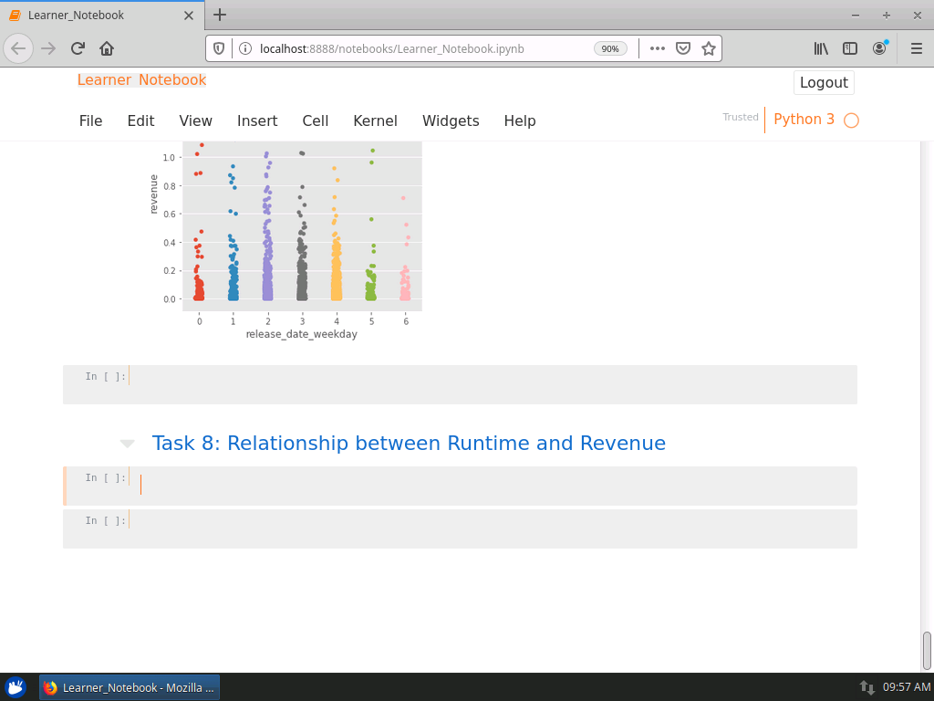Click the revenue weekday strip plot image

(x=285, y=241)
